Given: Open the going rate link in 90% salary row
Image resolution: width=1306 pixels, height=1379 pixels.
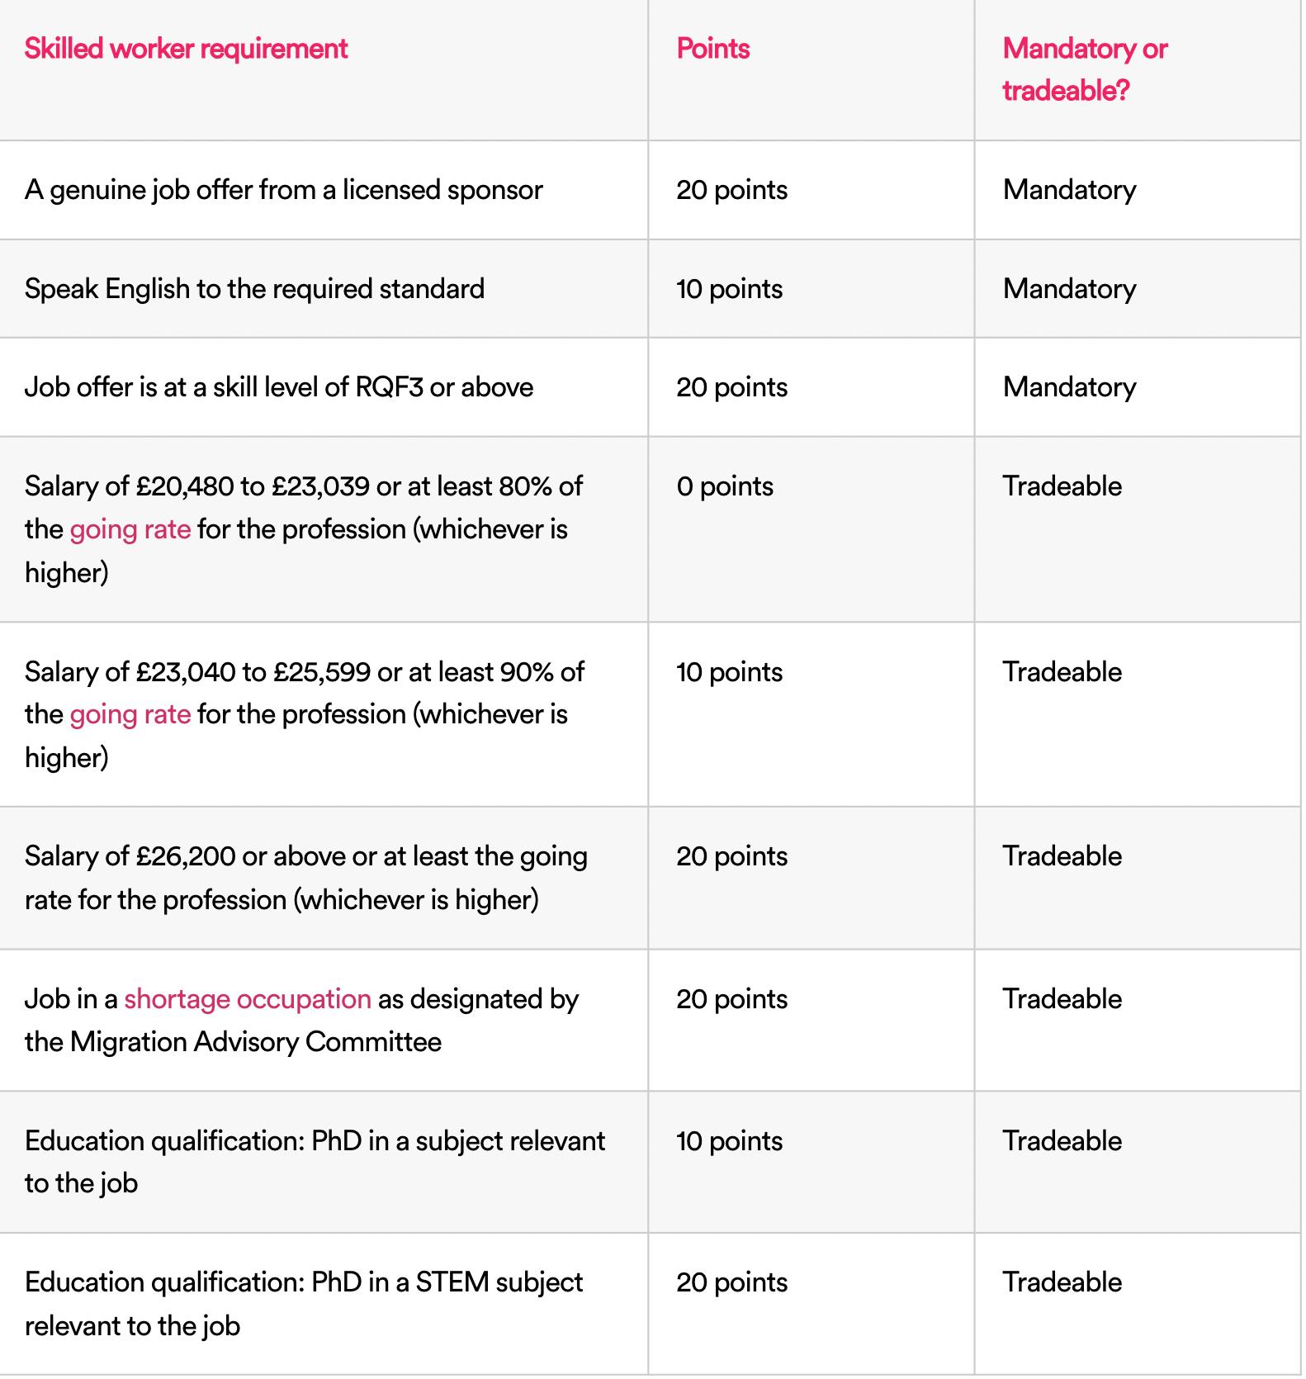Looking at the screenshot, I should tap(130, 714).
